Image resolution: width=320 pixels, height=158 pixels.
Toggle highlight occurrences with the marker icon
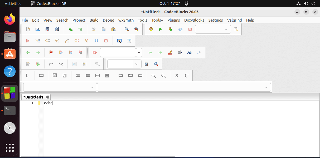pos(170,52)
